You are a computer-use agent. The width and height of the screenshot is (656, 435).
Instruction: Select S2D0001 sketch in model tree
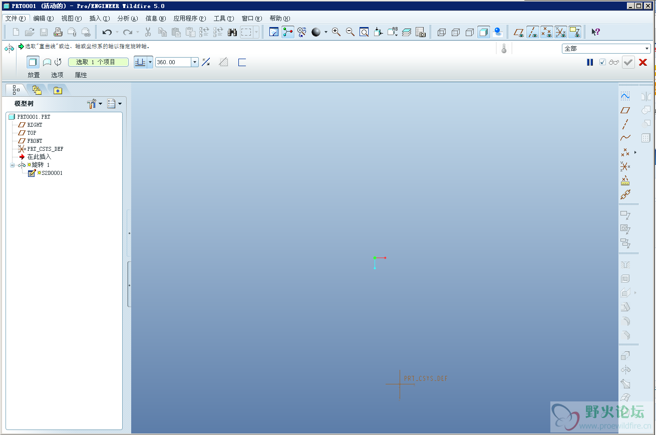50,173
